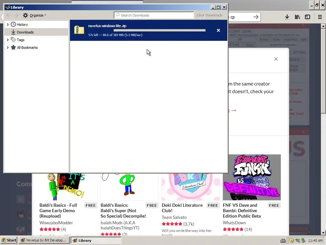The image size is (326, 245).
Task: Click the Team Salvato author name
Action: (174, 217)
